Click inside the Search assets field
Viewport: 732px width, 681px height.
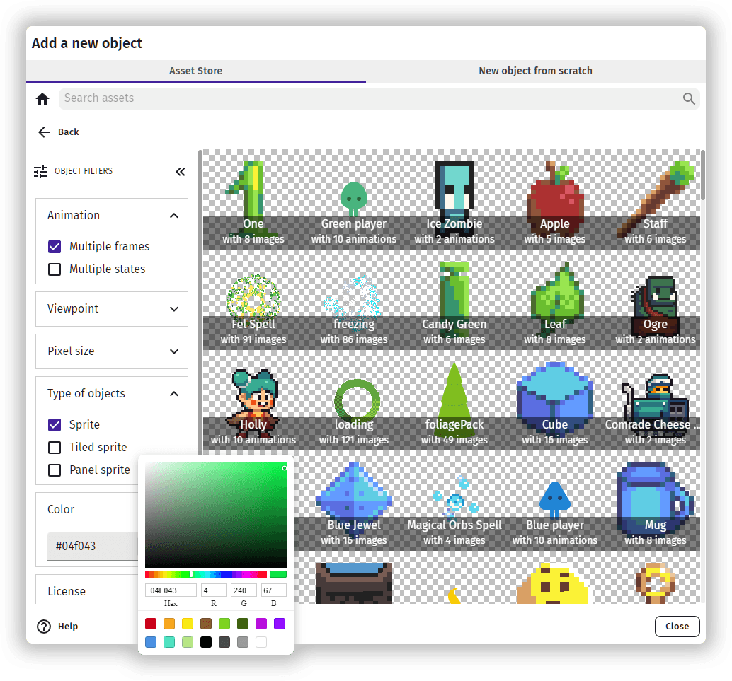point(283,98)
